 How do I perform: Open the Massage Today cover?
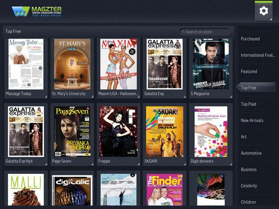click(26, 64)
